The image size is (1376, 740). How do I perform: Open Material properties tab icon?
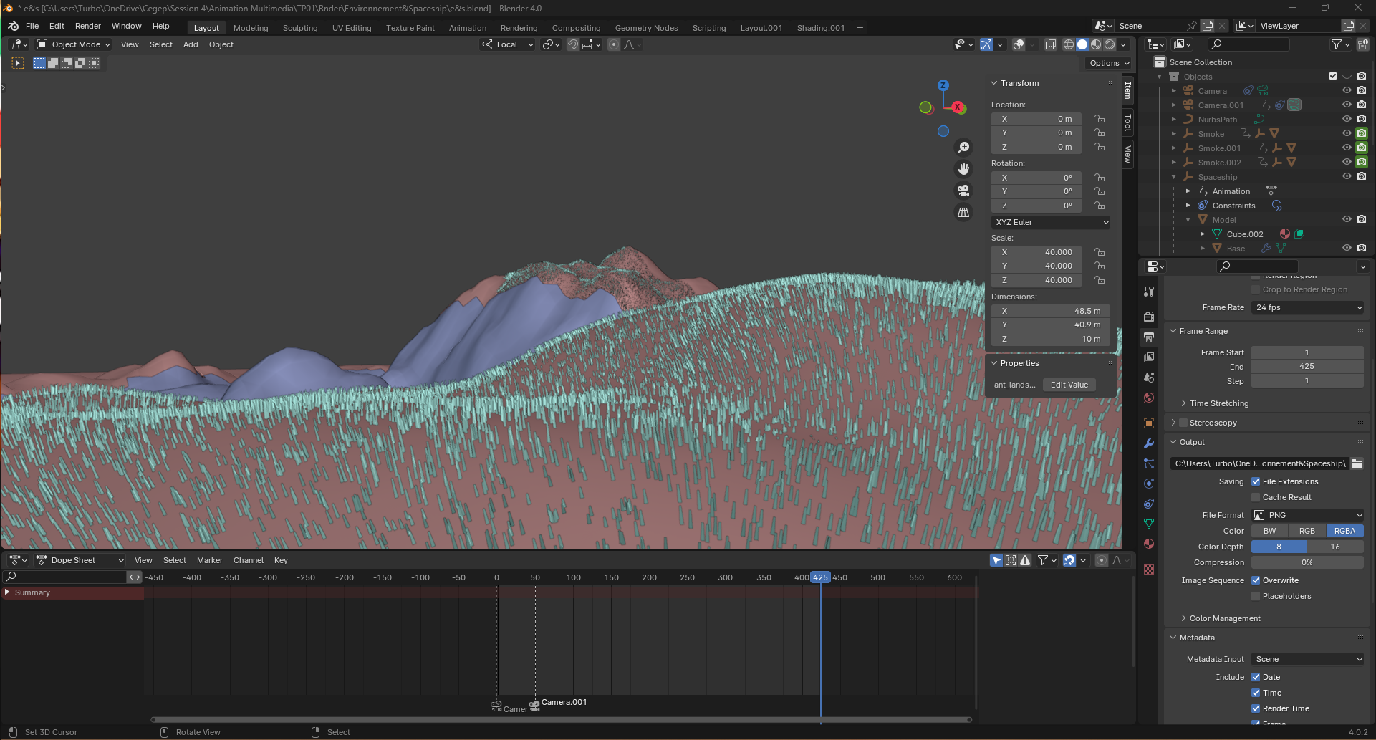(x=1149, y=544)
